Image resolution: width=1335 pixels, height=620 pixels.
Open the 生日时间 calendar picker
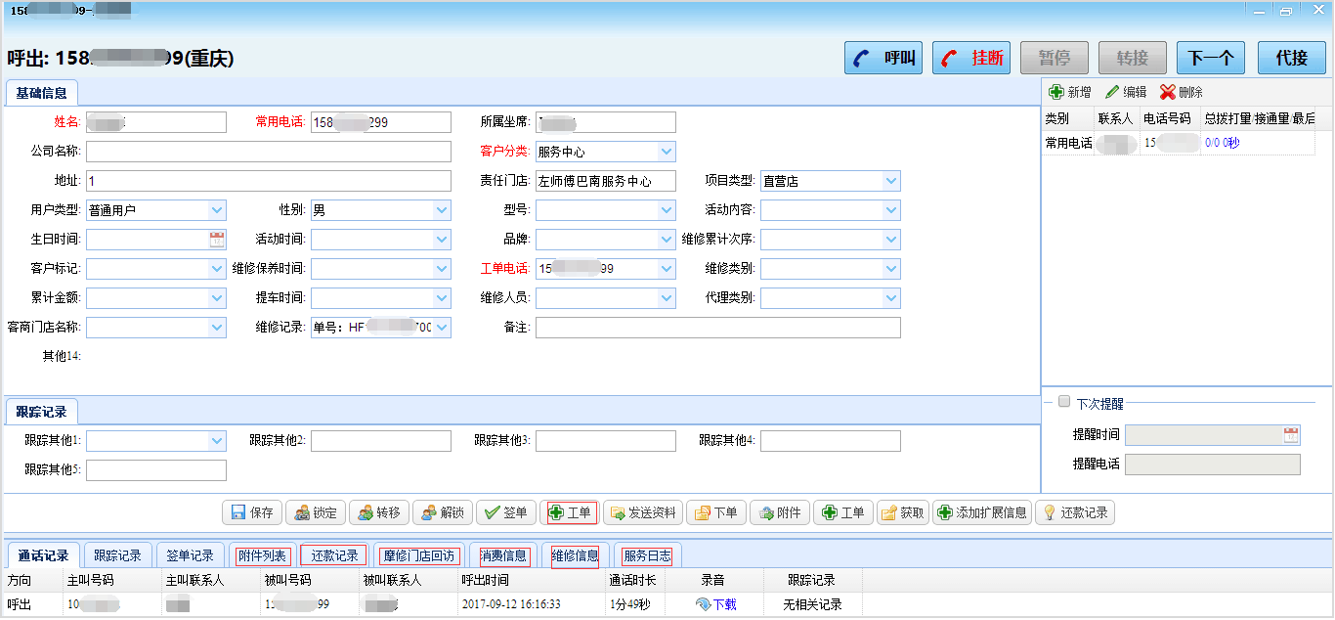click(217, 240)
